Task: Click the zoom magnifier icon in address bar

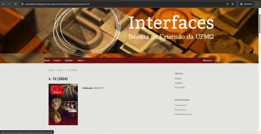Action: coord(227,4)
